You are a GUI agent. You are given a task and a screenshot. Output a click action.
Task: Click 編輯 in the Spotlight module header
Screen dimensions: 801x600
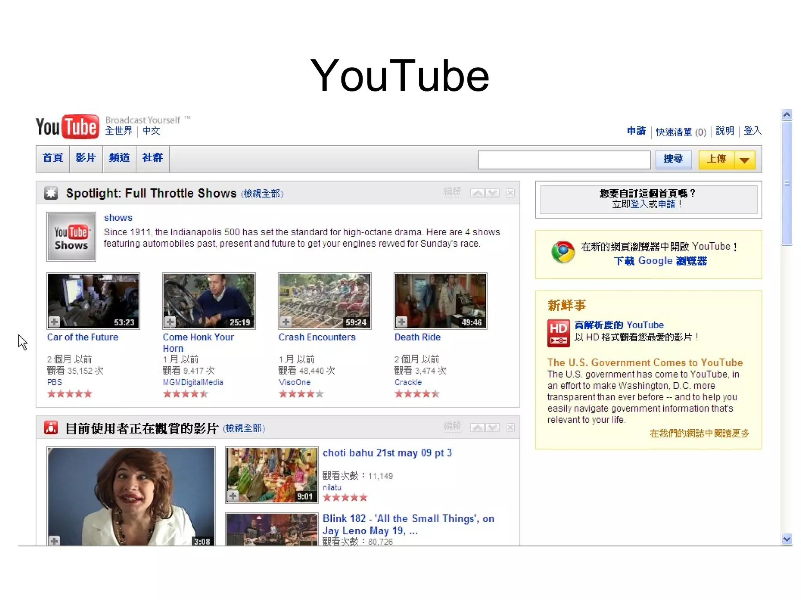pyautogui.click(x=452, y=192)
